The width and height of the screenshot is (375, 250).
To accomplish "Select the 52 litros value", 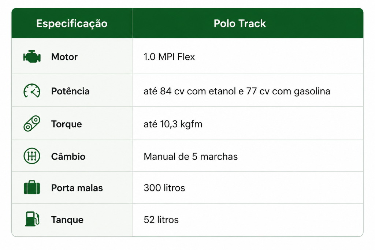I will pos(161,220).
